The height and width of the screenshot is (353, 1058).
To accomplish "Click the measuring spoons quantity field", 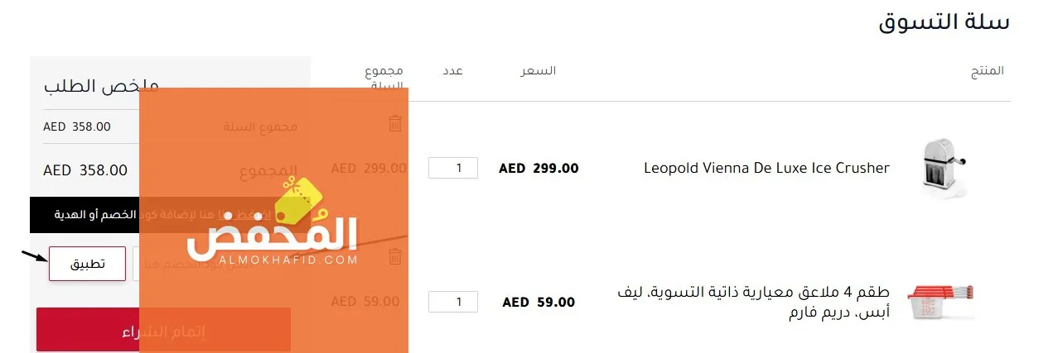I will pyautogui.click(x=453, y=303).
